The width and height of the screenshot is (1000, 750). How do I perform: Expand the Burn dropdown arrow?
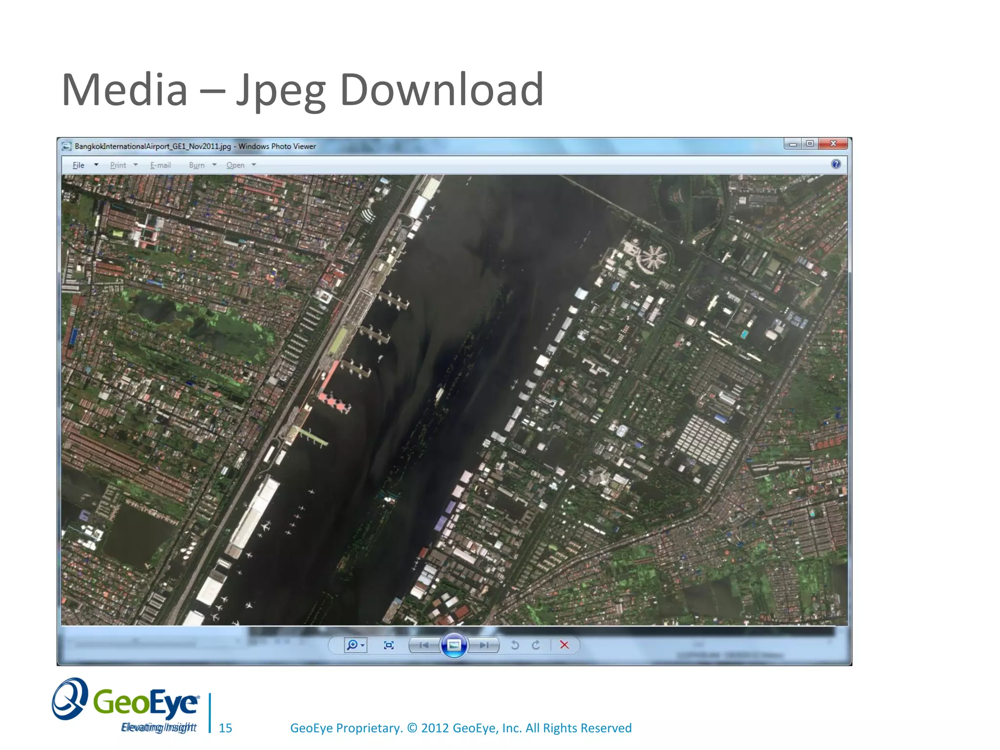click(x=214, y=165)
